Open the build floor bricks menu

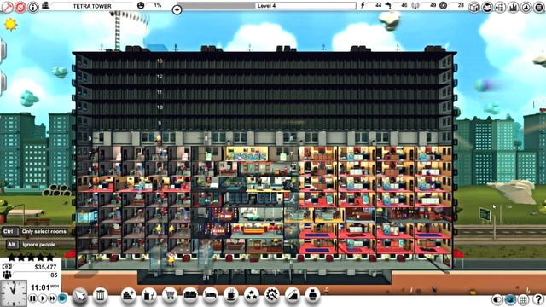(x=129, y=295)
